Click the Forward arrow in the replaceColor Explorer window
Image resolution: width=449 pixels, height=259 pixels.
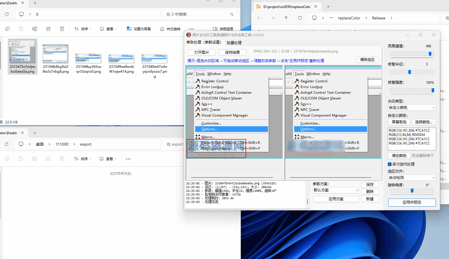tap(273, 18)
